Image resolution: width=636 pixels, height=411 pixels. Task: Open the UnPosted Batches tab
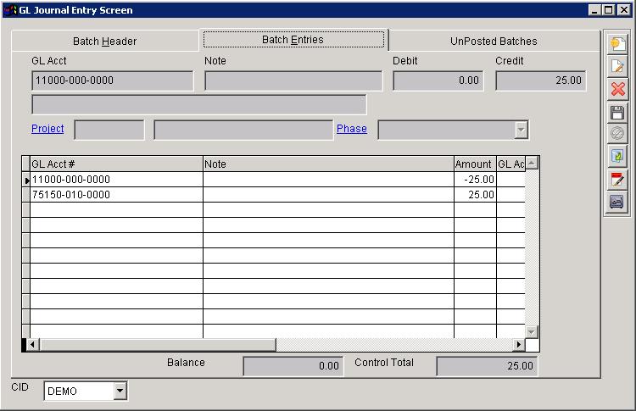(x=493, y=41)
